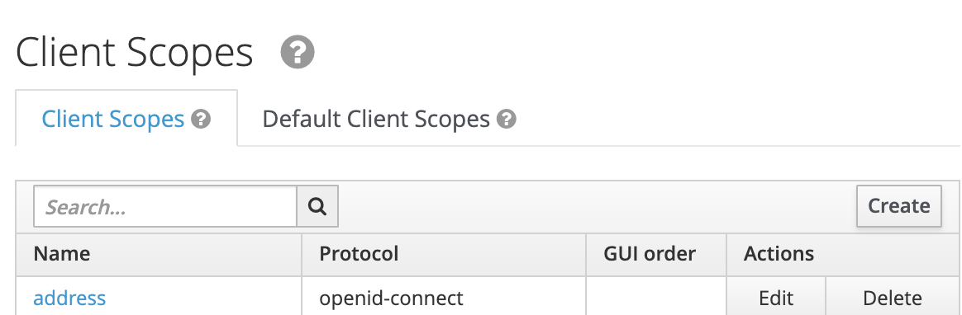The image size is (962, 315).
Task: Open the address scope link
Action: [x=69, y=298]
